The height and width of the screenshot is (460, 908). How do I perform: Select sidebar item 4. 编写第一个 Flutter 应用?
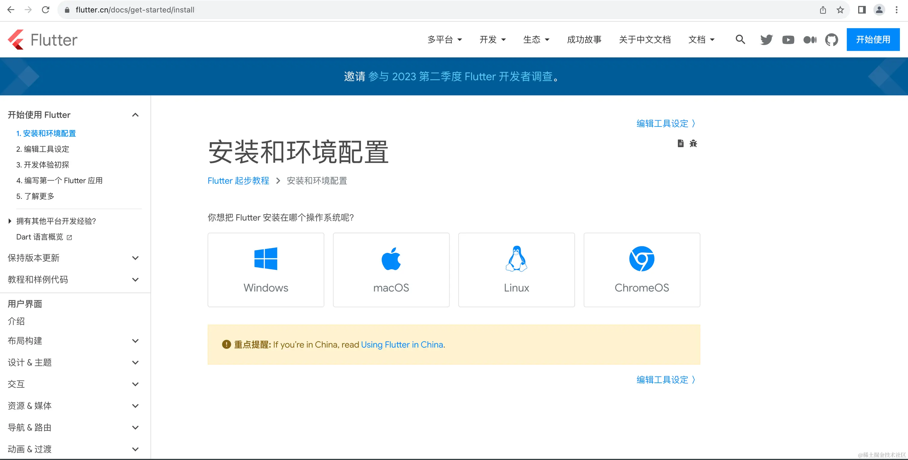pyautogui.click(x=59, y=181)
